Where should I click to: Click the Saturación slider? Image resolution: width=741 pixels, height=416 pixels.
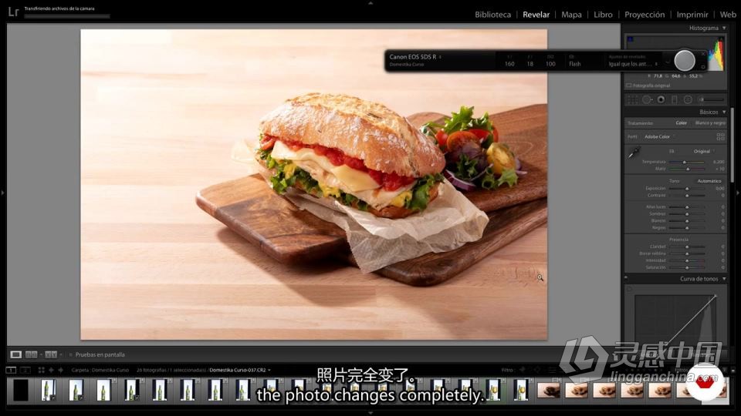click(687, 267)
